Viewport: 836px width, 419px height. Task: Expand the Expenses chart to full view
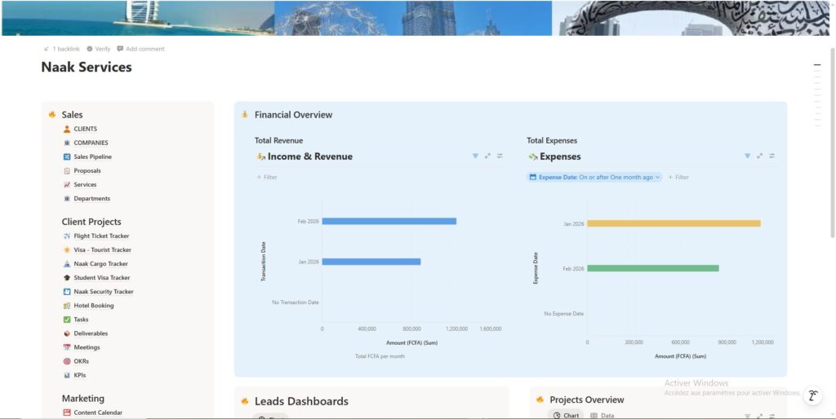(x=759, y=156)
